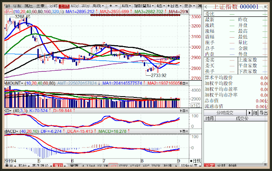Click the 细 detail button
Image resolution: width=272 pixels, height=171 pixels.
tap(255, 113)
